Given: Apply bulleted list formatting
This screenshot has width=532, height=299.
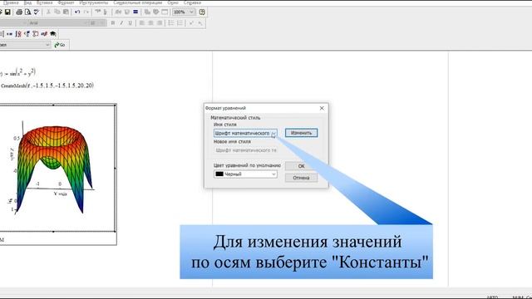Looking at the screenshot, I should [171, 23].
